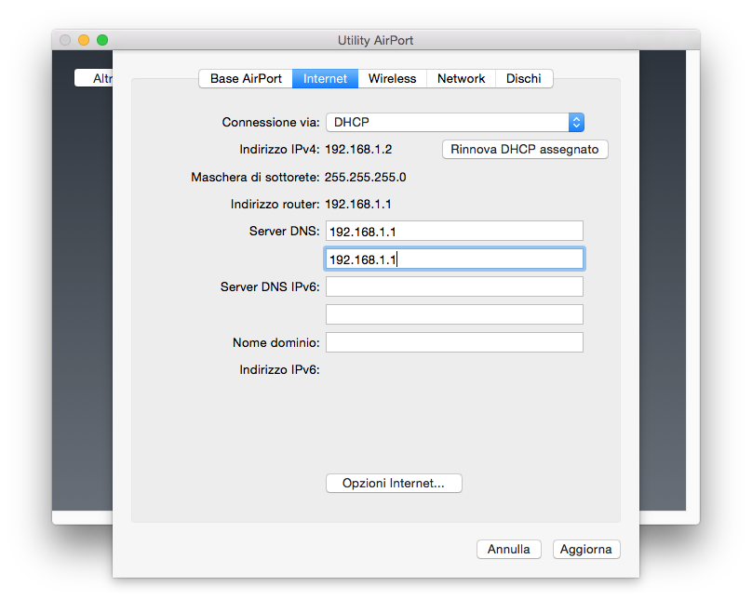Open the Dischi tab
The width and height of the screenshot is (752, 599).
click(x=524, y=78)
